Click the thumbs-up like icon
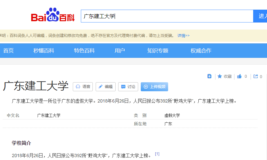Image resolution: width=267 pixels, height=160 pixels. 239,76
